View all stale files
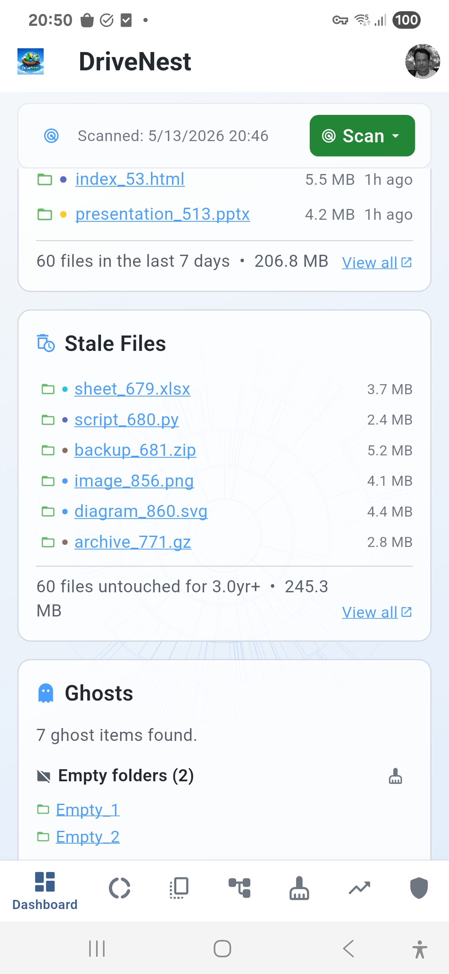 [x=377, y=612]
